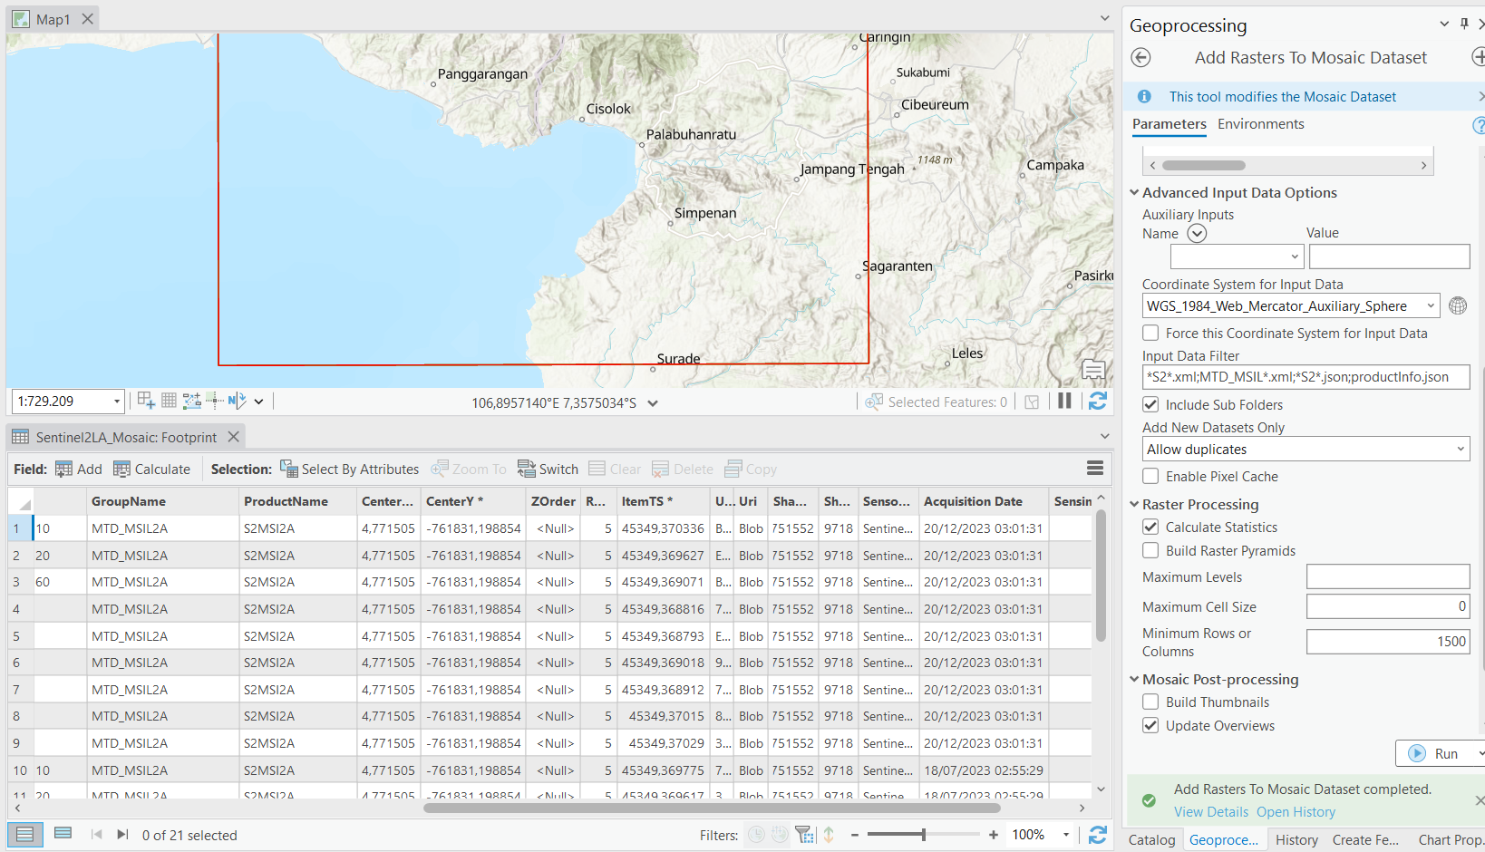Click the back arrow in Geoprocessing pane
This screenshot has height=852, width=1485.
coord(1141,58)
